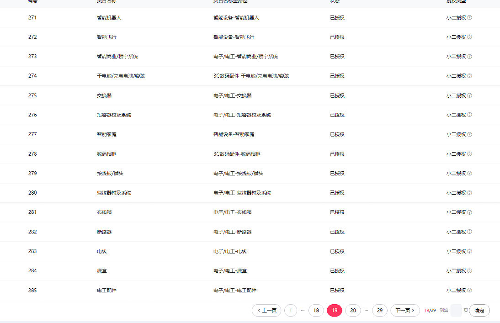Click question mark icon for row 275
500x323 pixels.
coord(469,95)
